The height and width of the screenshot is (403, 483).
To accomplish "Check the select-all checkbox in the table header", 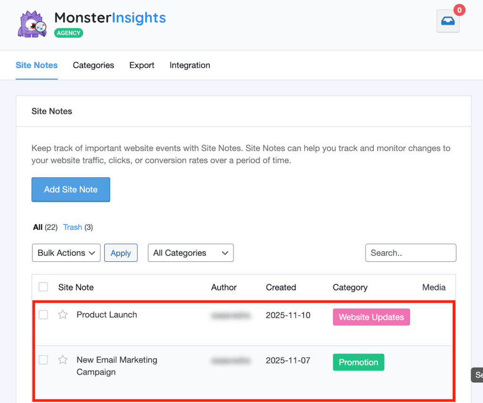I will (43, 286).
